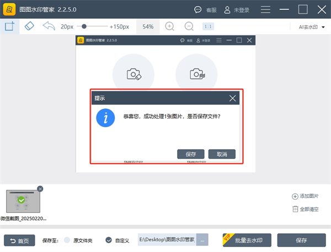This screenshot has height=252, width=331.
Task: Select the rectangle selection tool
Action: (x=10, y=26)
